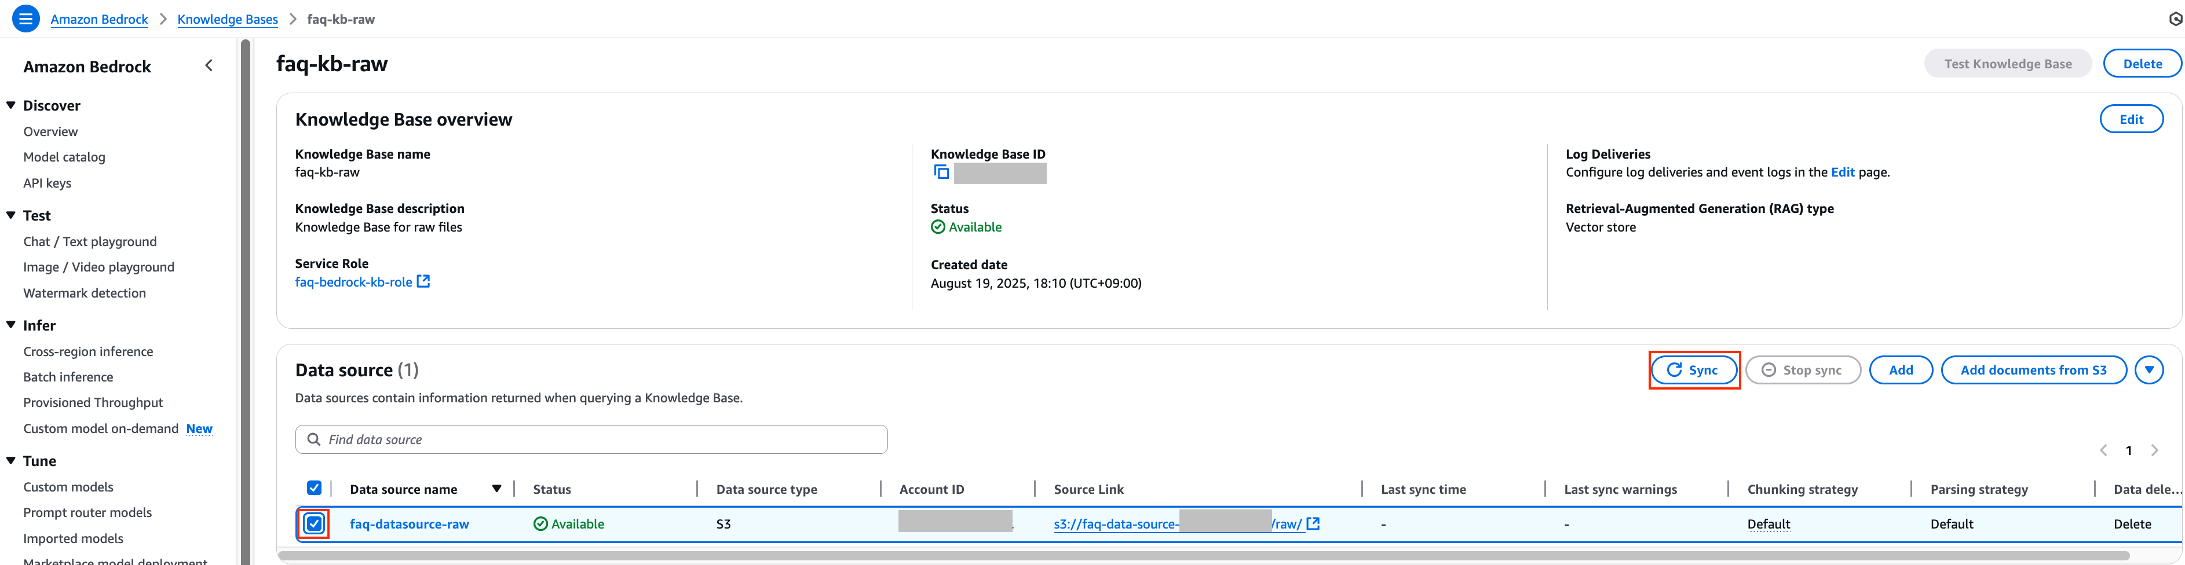The width and height of the screenshot is (2185, 565).
Task: Open Imported models page
Action: pyautogui.click(x=74, y=539)
